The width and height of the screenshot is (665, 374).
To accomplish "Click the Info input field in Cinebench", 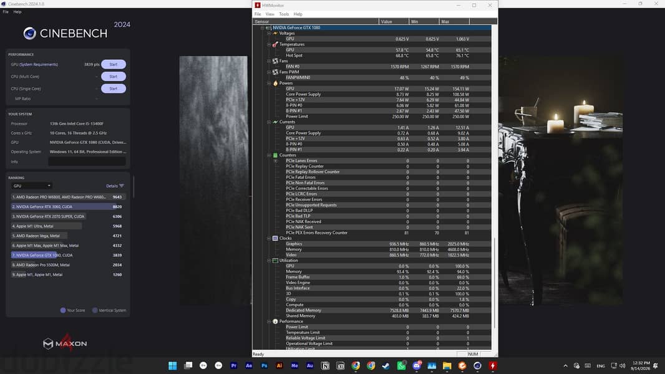I will coord(87,161).
